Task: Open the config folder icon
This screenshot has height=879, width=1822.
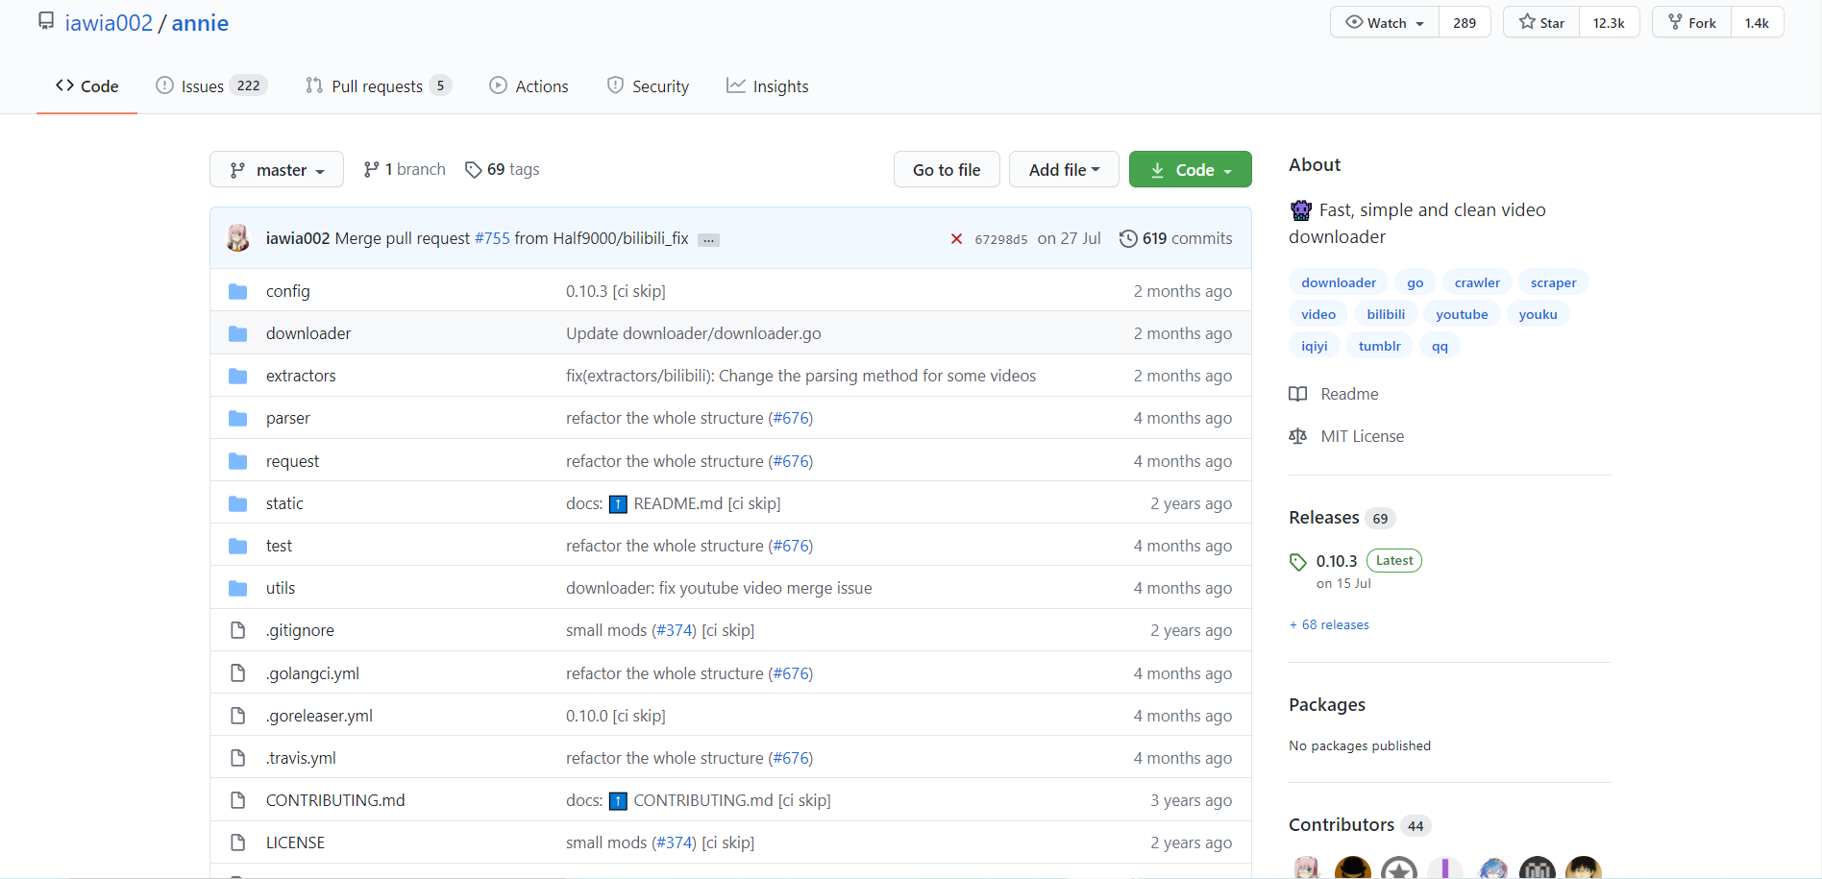Action: pos(238,291)
